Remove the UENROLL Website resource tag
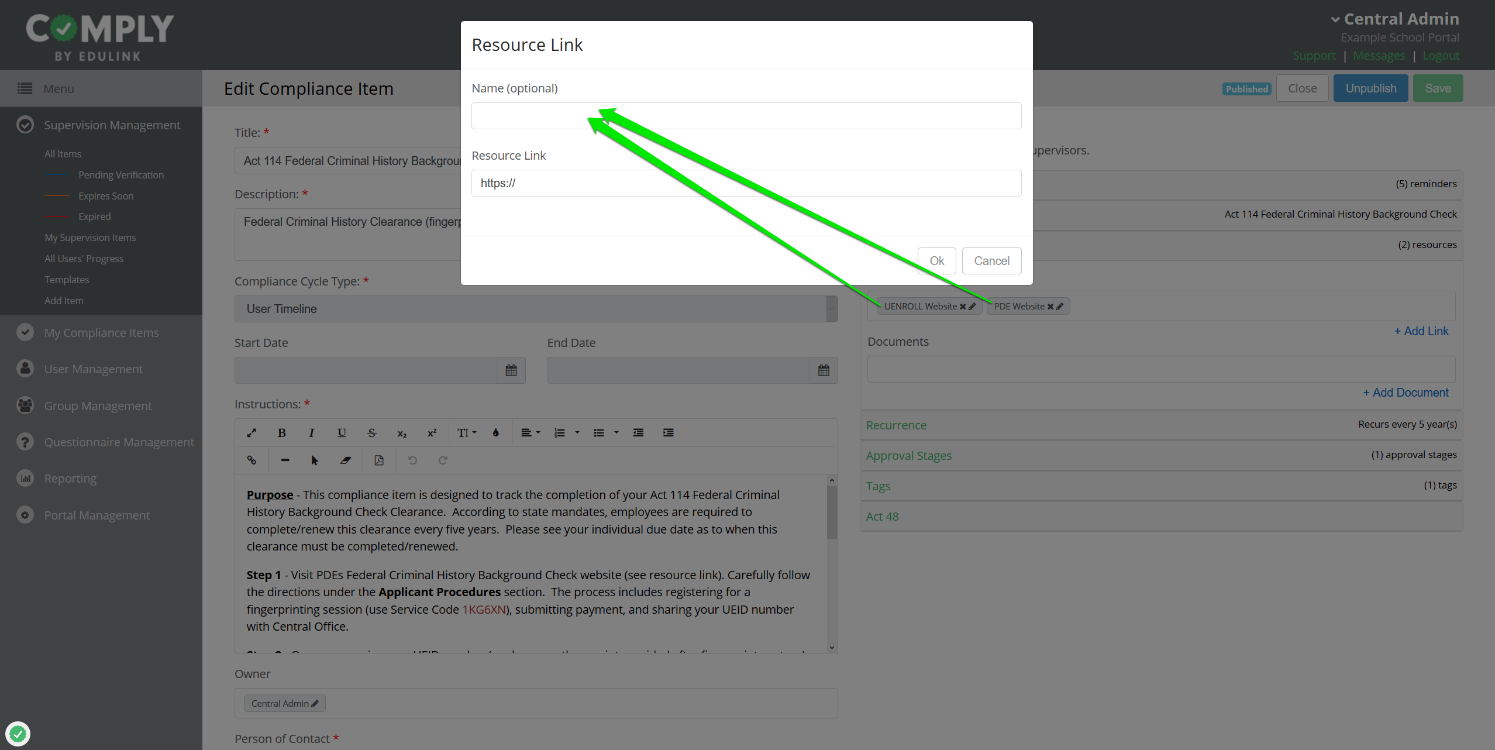1495x750 pixels. (963, 307)
